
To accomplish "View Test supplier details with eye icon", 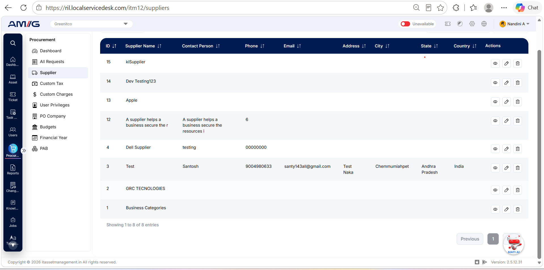I will pos(495,168).
